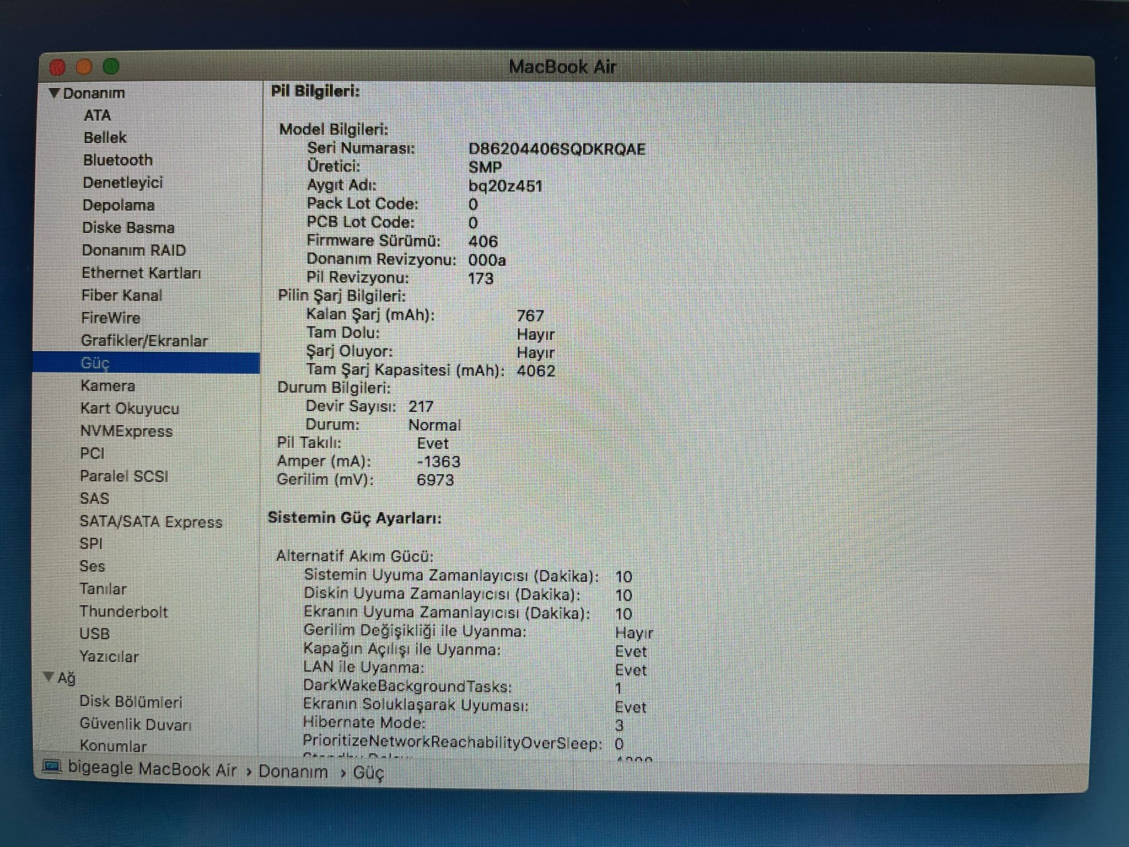Select the highlighted Güç entry
1129x847 pixels.
coord(95,363)
